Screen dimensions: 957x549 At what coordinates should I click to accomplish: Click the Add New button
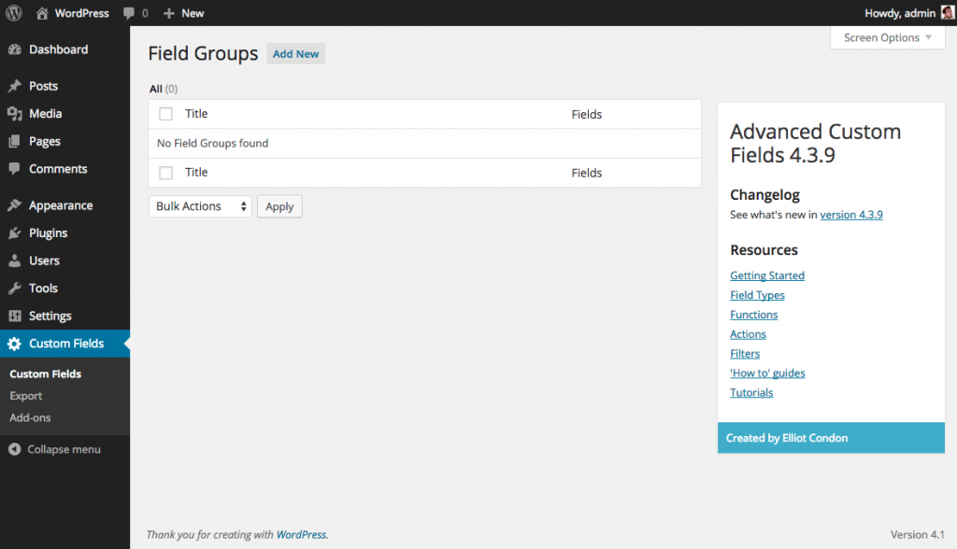click(x=295, y=53)
